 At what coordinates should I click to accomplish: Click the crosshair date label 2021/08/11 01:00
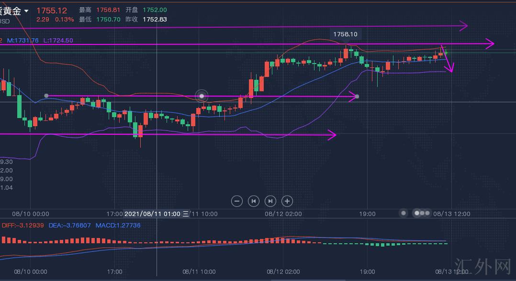tap(153, 214)
